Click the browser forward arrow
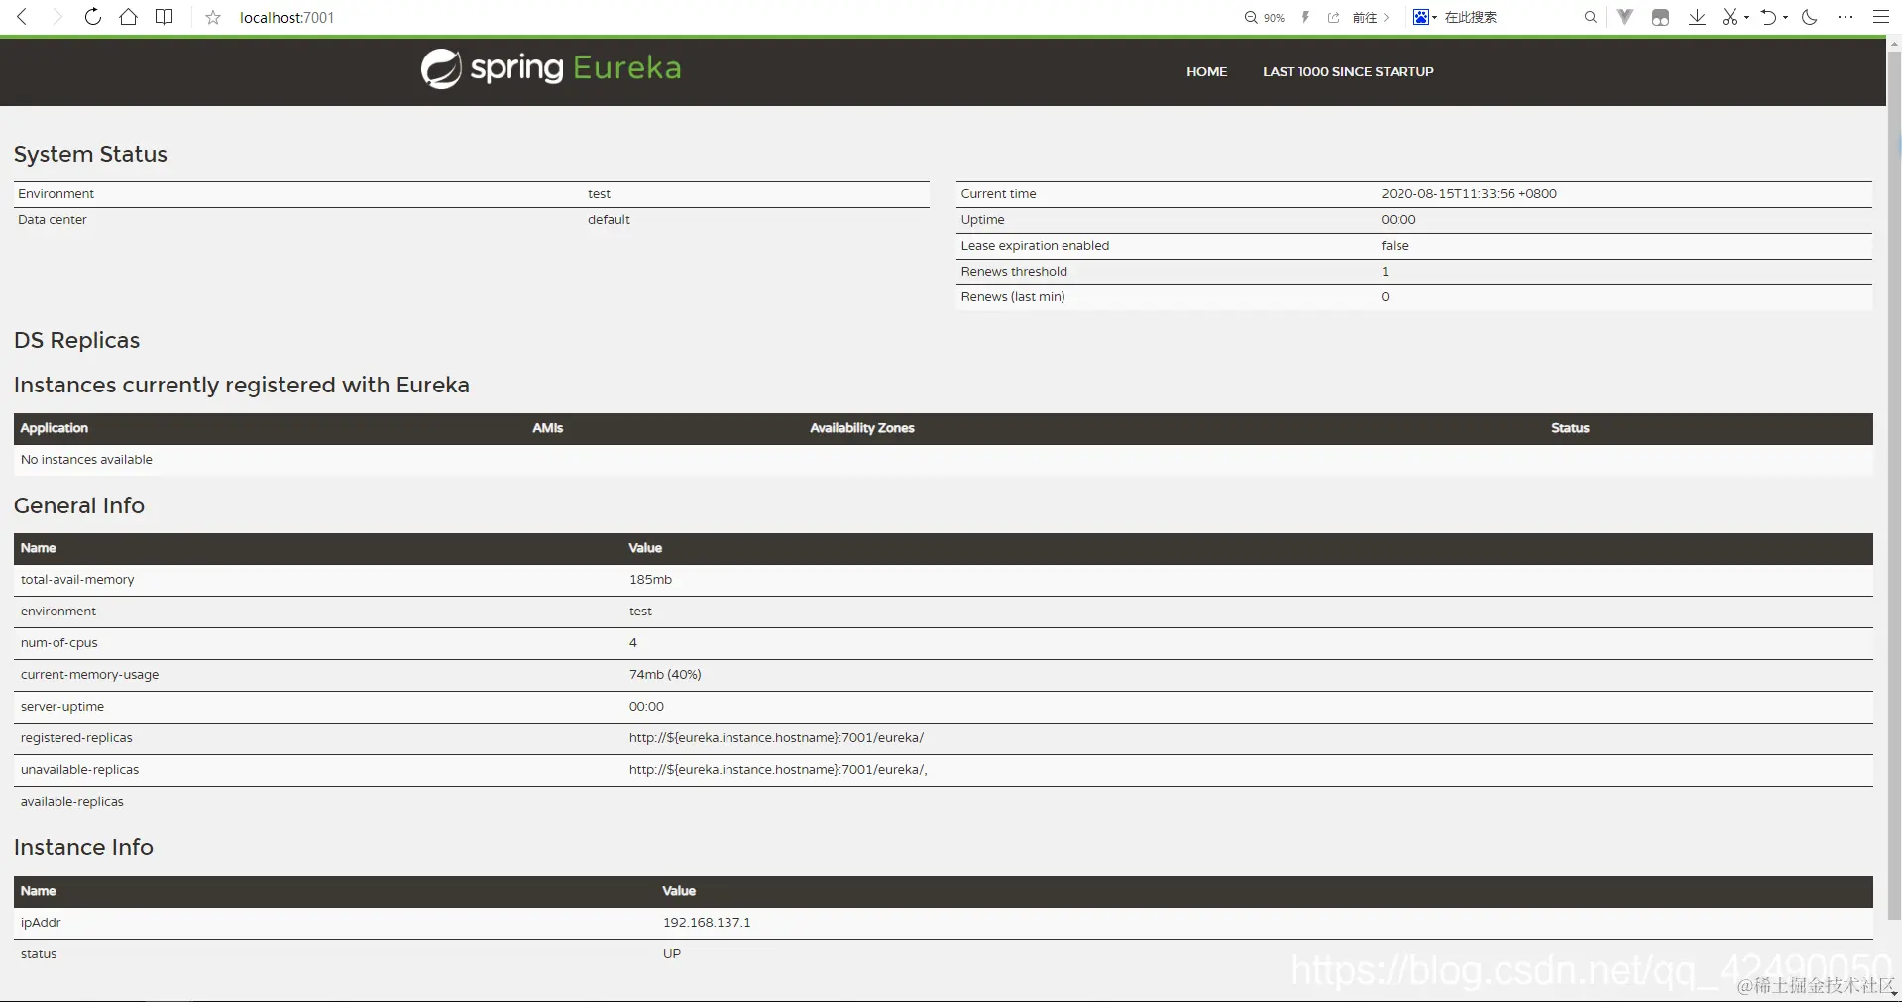The width and height of the screenshot is (1902, 1002). coord(57,17)
